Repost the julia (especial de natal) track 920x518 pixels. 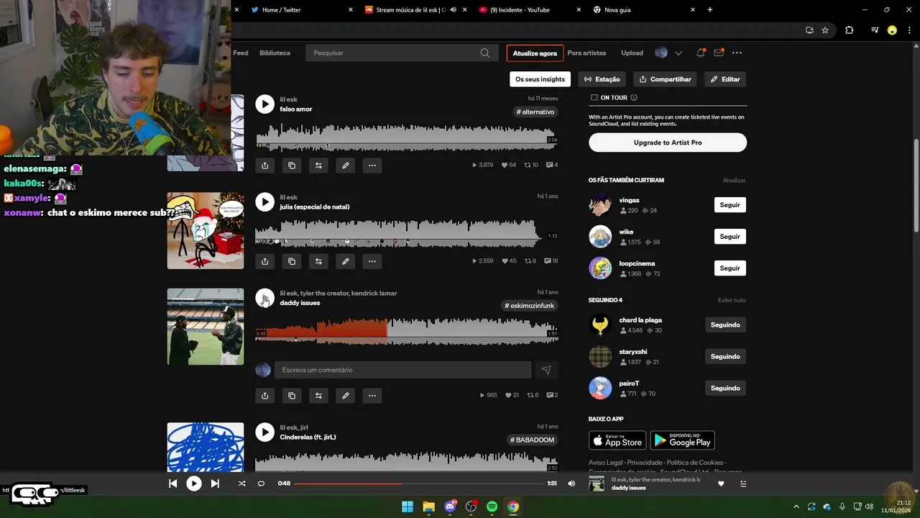(318, 261)
